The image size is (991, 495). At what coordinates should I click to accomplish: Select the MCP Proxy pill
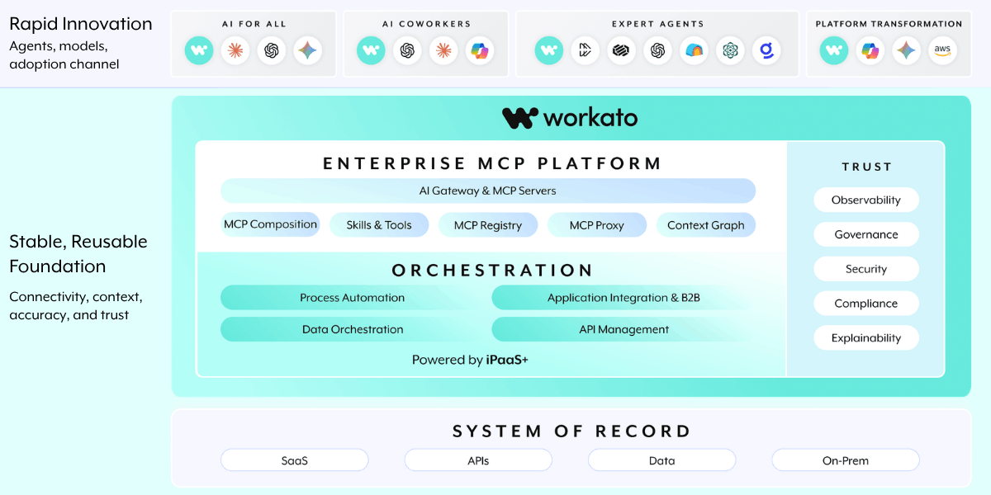pyautogui.click(x=597, y=224)
